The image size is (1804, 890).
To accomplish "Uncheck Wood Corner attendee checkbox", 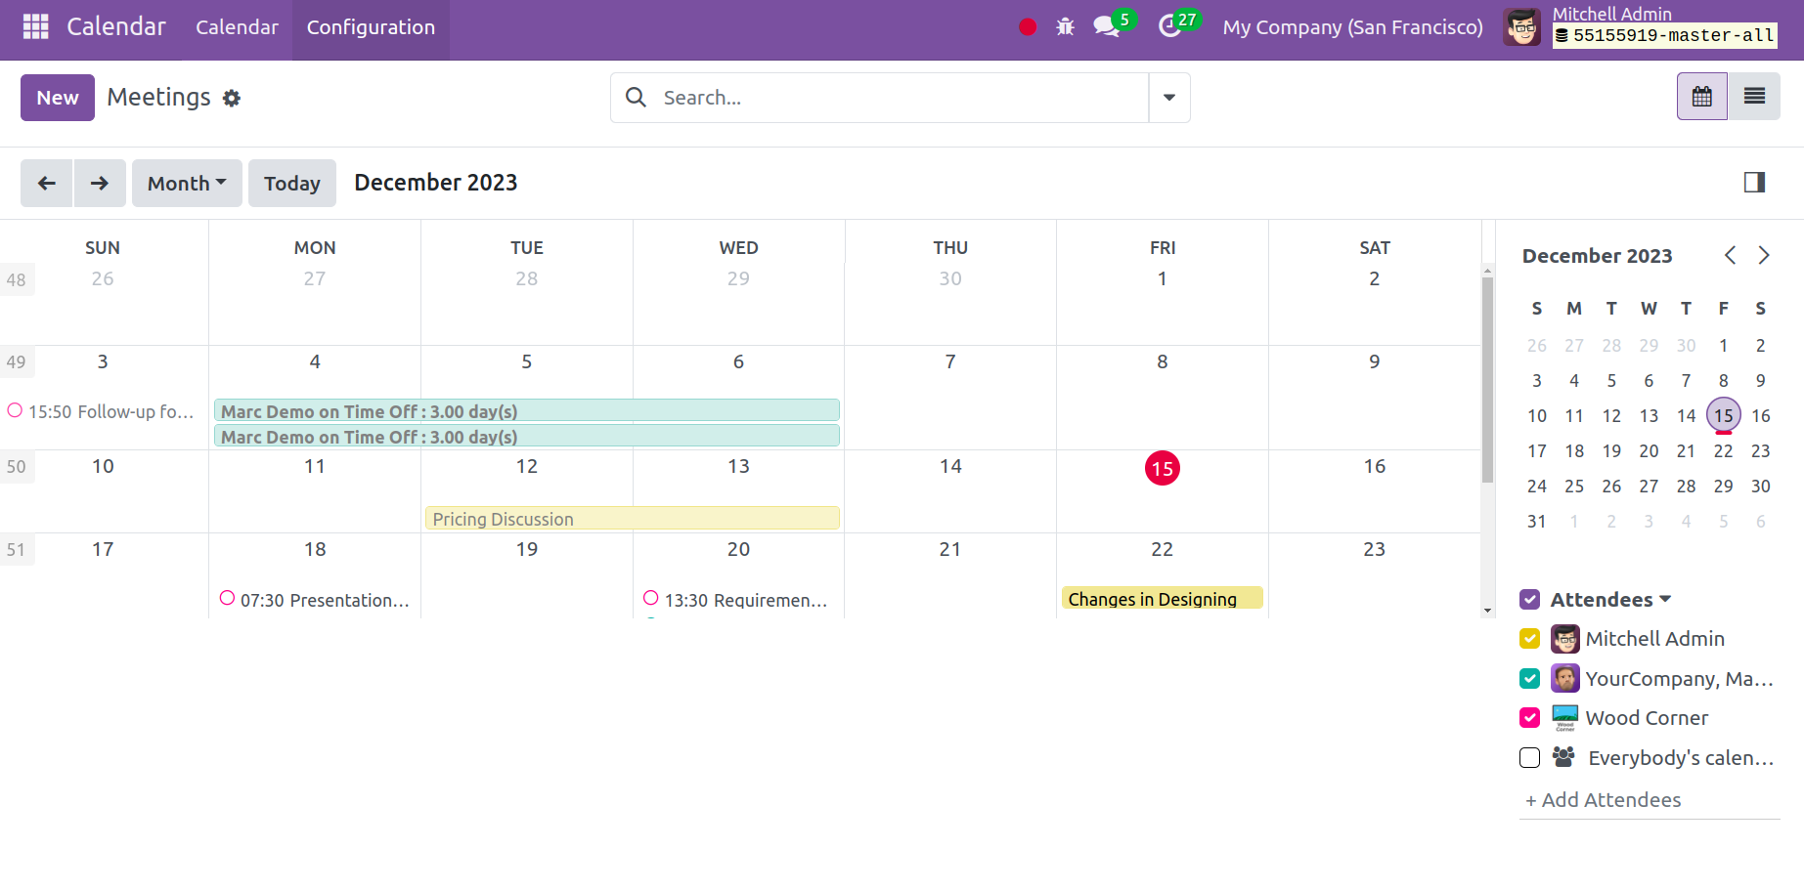I will [1530, 718].
